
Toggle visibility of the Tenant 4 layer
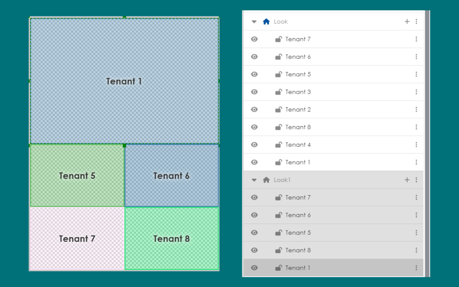click(254, 145)
